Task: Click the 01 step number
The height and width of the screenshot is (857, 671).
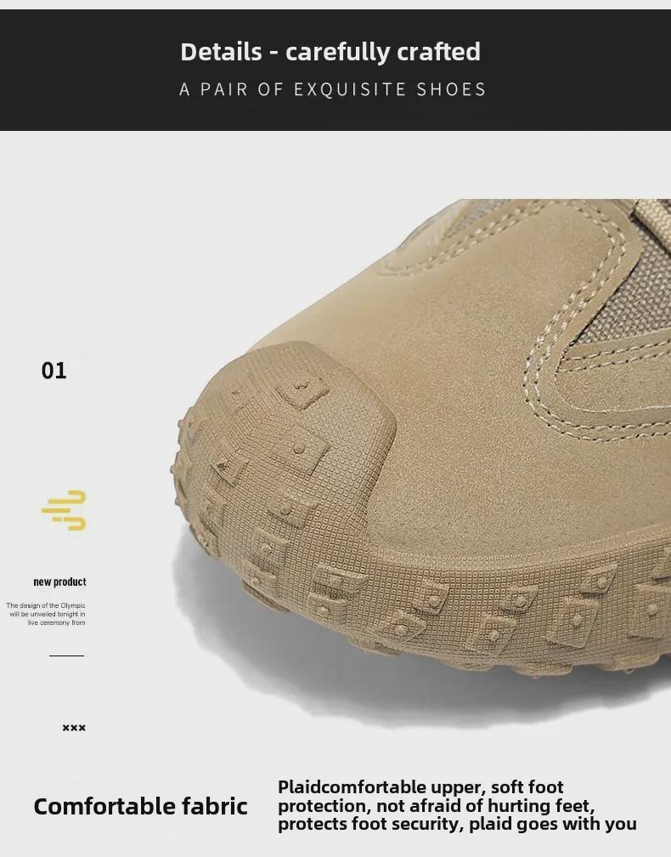Action: point(54,371)
